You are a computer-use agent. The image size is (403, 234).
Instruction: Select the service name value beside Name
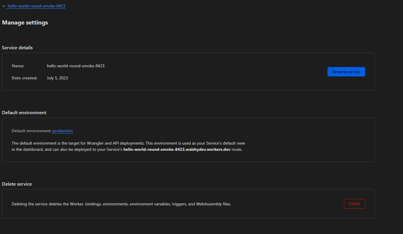click(x=76, y=66)
